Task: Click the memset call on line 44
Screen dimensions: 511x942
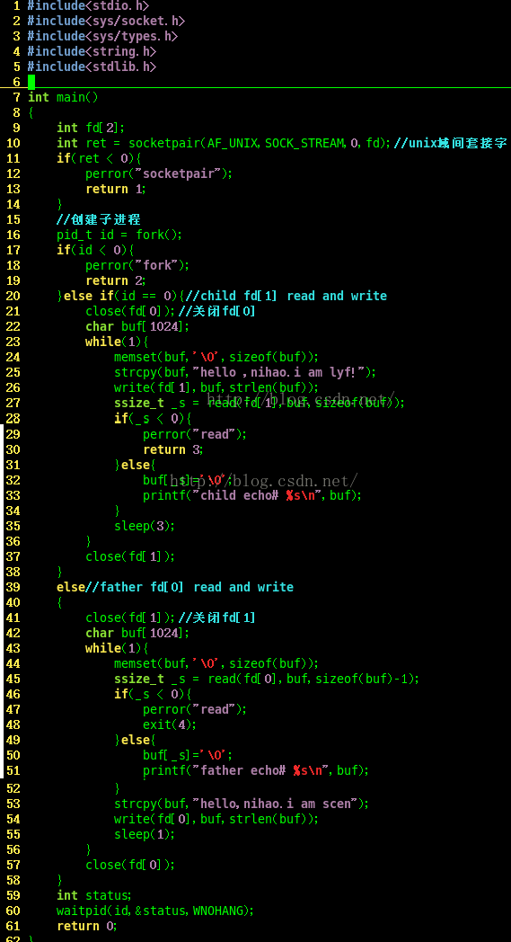Action: tap(216, 664)
